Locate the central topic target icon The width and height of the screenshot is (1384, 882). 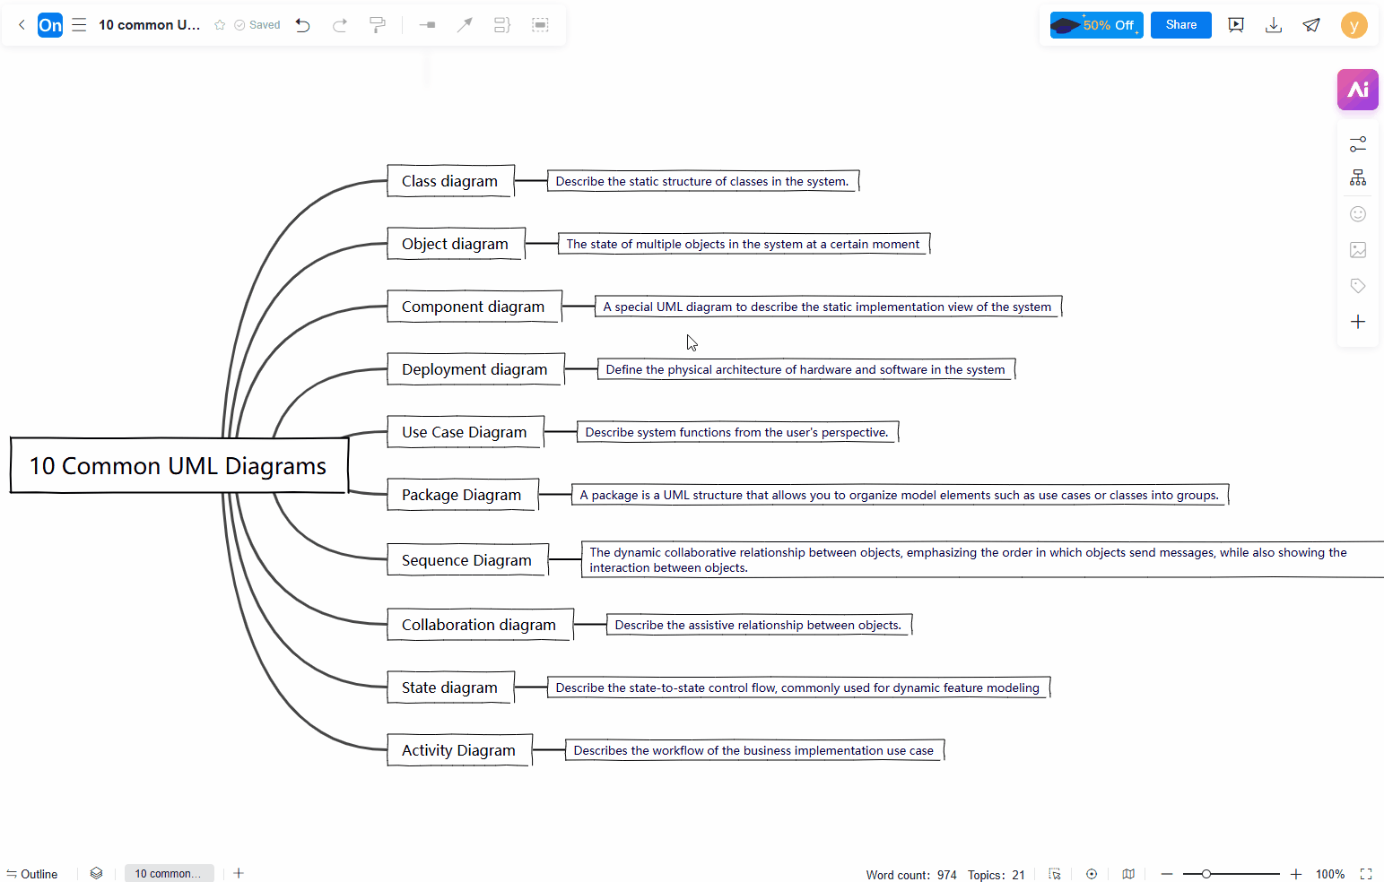1092,874
